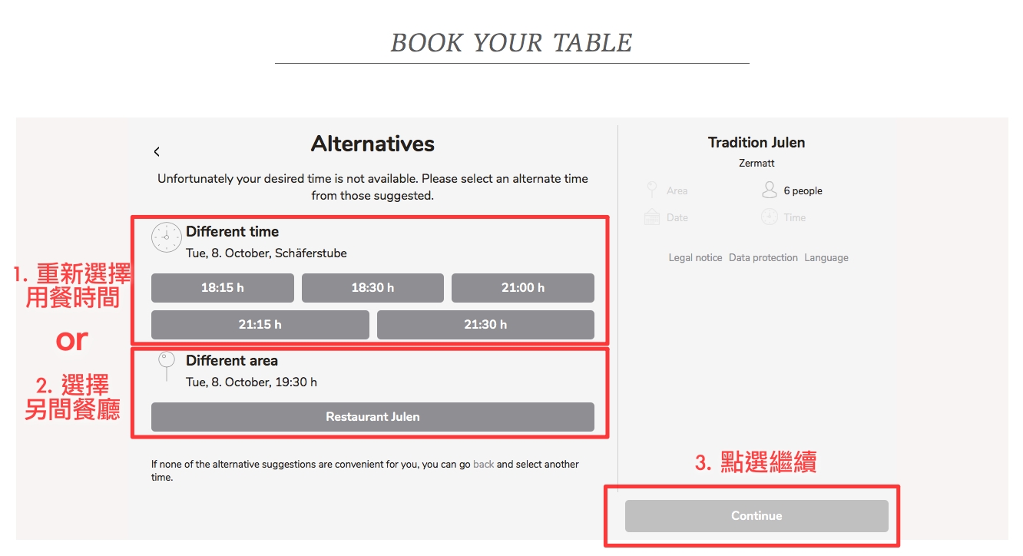The width and height of the screenshot is (1023, 556).
Task: Click the Time clock icon in summary panel
Action: [769, 217]
